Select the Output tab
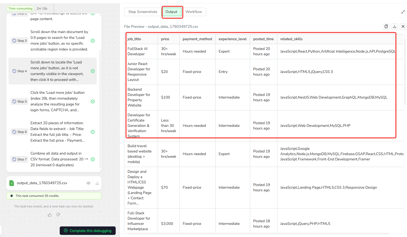This screenshot has height=237, width=407. tap(171, 12)
